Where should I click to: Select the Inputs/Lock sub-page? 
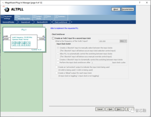25,22
